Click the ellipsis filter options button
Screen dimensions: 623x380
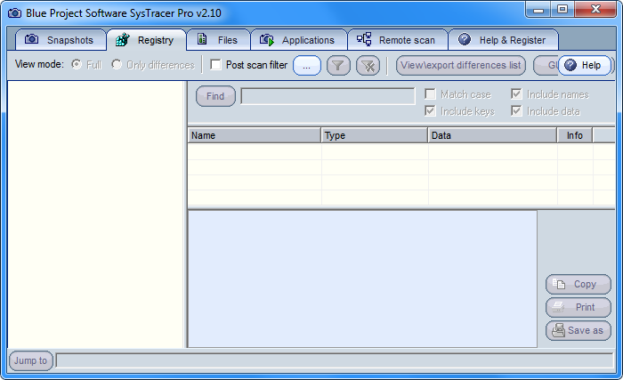point(307,66)
